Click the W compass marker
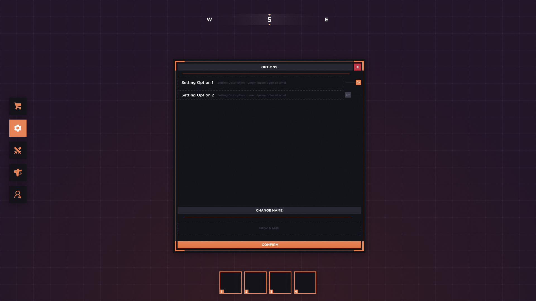The height and width of the screenshot is (301, 536). pyautogui.click(x=209, y=20)
